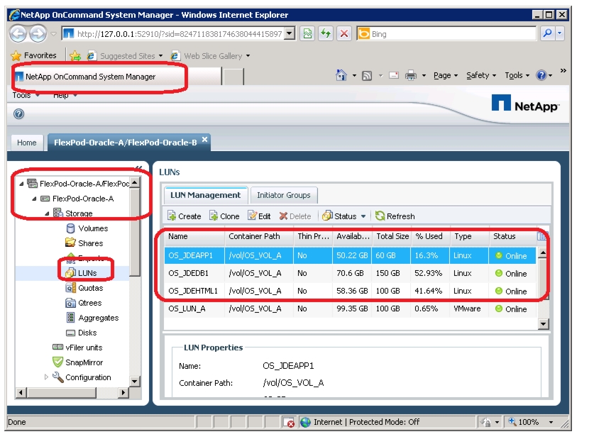Open the IE command bar Tools dropdown
Viewport: 594px width, 439px height.
517,75
